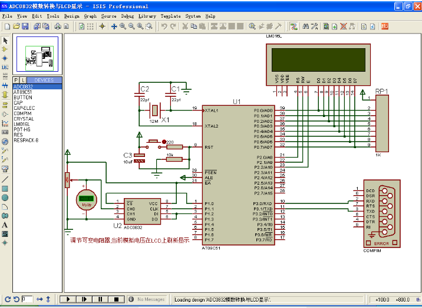
Task: Click the rotation angle input field
Action: [x=27, y=299]
